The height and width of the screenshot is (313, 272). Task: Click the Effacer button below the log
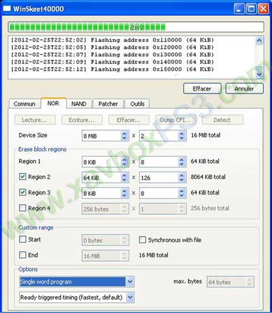click(202, 89)
